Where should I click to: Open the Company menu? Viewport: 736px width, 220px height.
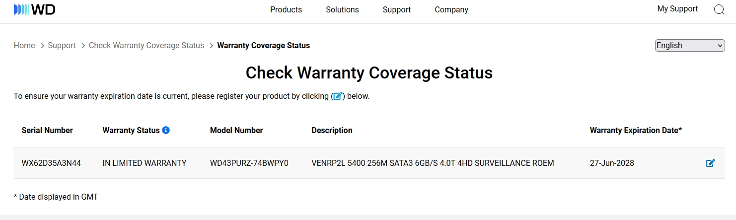[451, 9]
